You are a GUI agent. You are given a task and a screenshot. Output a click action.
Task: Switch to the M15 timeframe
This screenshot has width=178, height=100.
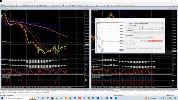point(117,5)
